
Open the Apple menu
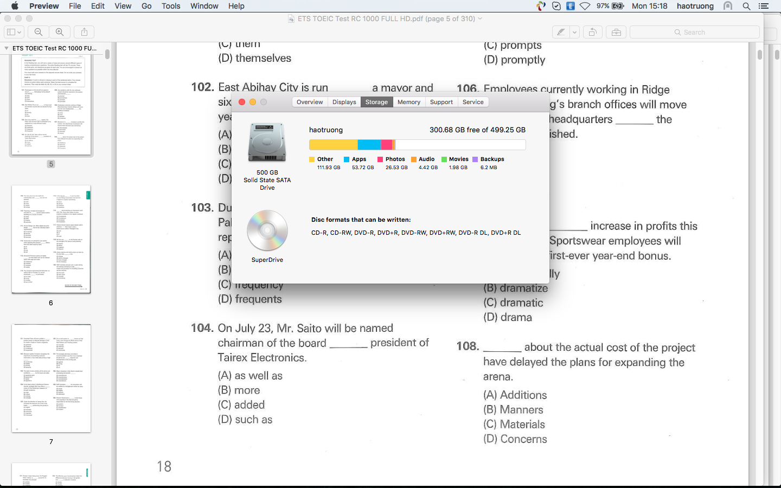pos(15,6)
